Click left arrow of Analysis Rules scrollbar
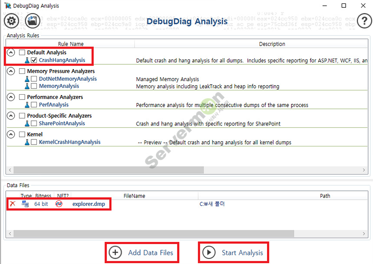The width and height of the screenshot is (373, 264). [x=10, y=170]
